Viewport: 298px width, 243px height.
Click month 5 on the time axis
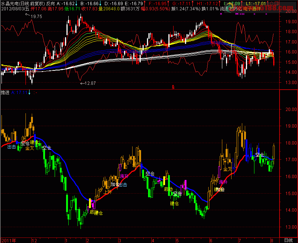point(177,240)
